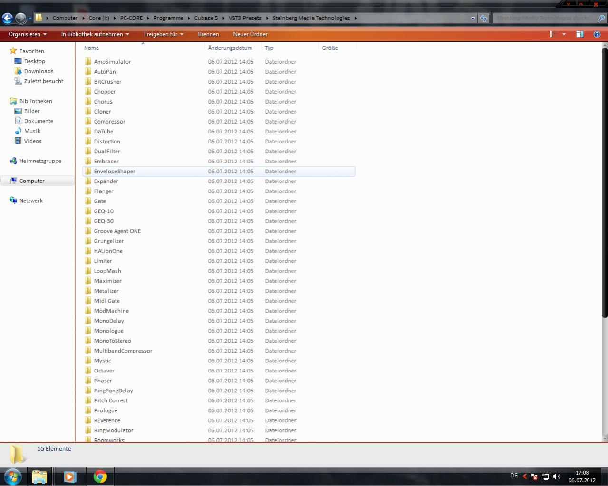Open Zuletzt besucht in the navigation pane
The width and height of the screenshot is (608, 486).
pos(44,81)
